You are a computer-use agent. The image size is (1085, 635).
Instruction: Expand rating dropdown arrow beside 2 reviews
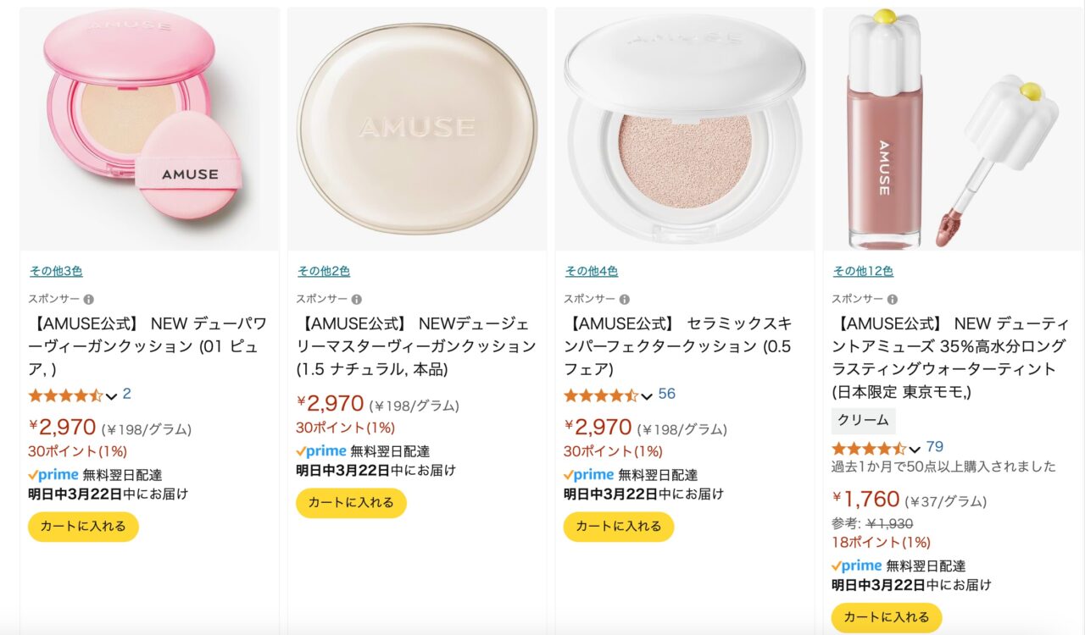coord(111,396)
